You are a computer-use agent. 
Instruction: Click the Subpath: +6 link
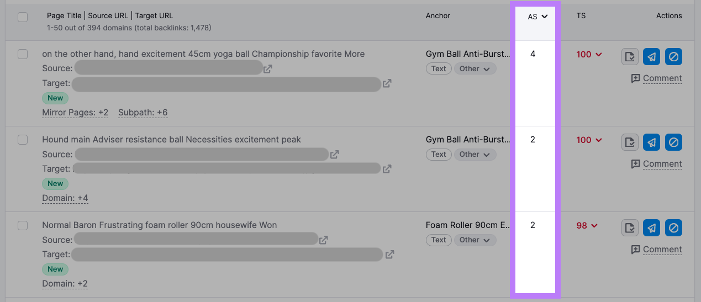point(143,113)
